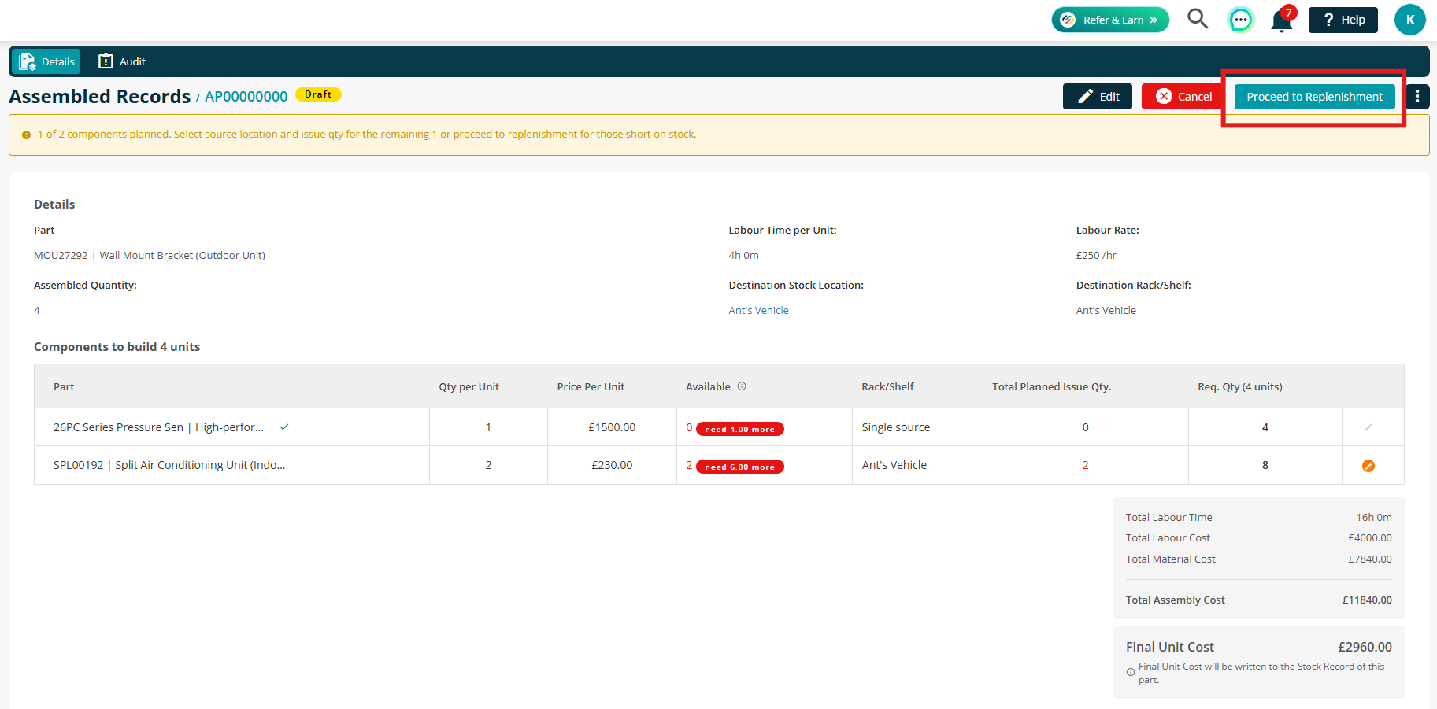
Task: Click Ant's Vehicle rack cell in SPL00192 row
Action: tap(917, 465)
